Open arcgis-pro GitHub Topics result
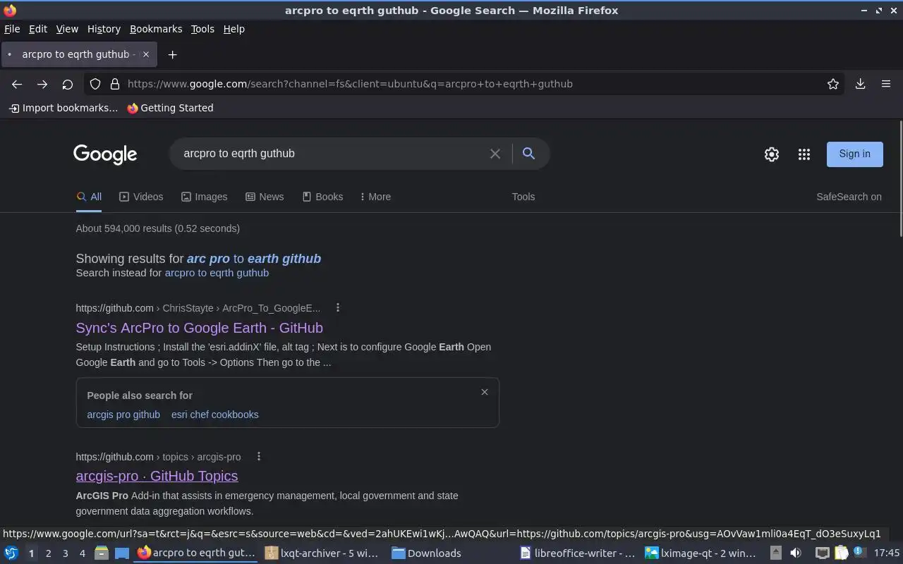This screenshot has height=564, width=903. 157,476
